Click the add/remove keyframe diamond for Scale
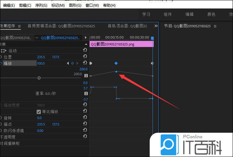Screen dimensions: 233x157 coord(73,63)
